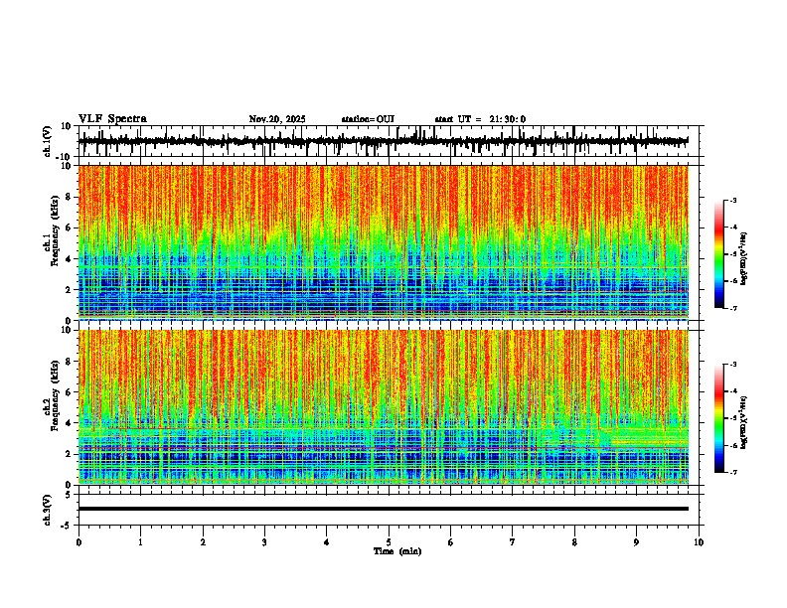Click the "-7" label on ch.2 colorbar
Viewport: 787px width, 608px height.
click(733, 472)
